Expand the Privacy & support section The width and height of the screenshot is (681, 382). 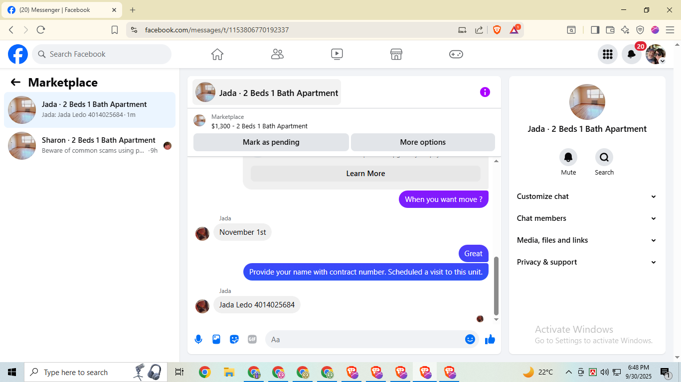[587, 262]
